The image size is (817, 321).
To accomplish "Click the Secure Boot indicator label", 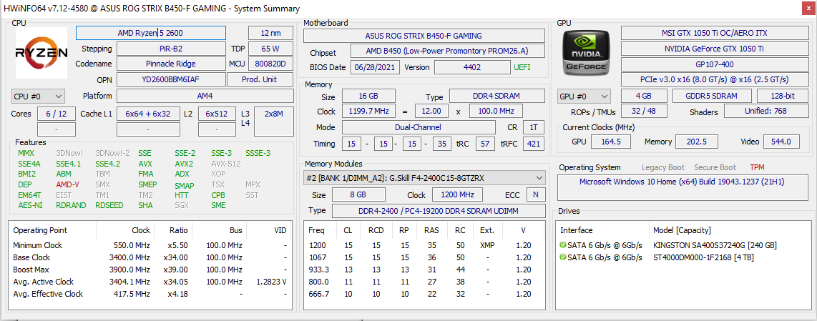I will (x=715, y=168).
